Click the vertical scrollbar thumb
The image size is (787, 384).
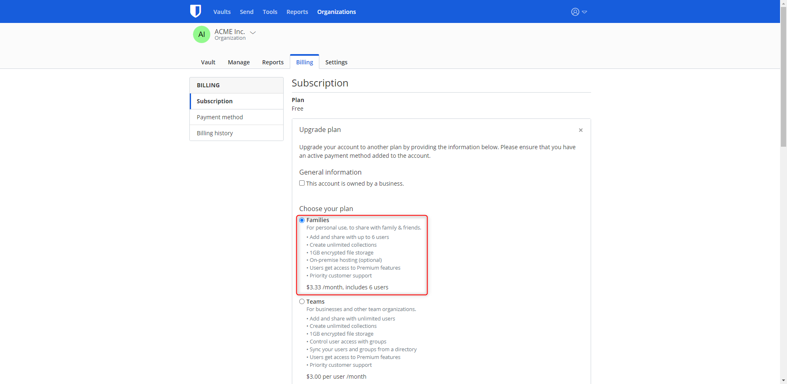coord(783,77)
